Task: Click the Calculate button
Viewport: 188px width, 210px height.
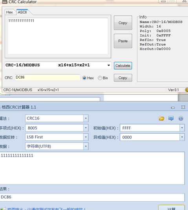Action: [x=123, y=66]
